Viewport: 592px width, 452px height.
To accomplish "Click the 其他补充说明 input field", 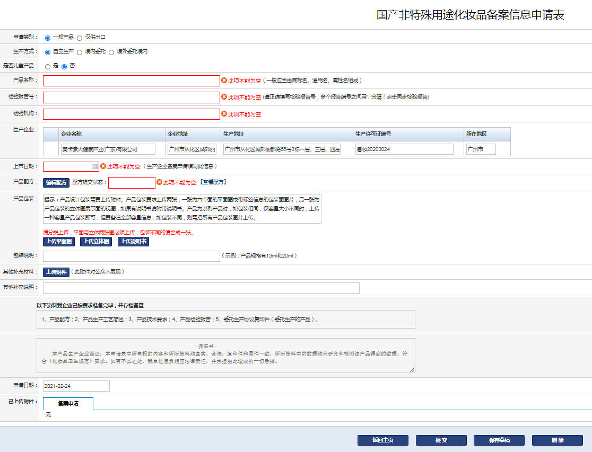I will point(201,288).
